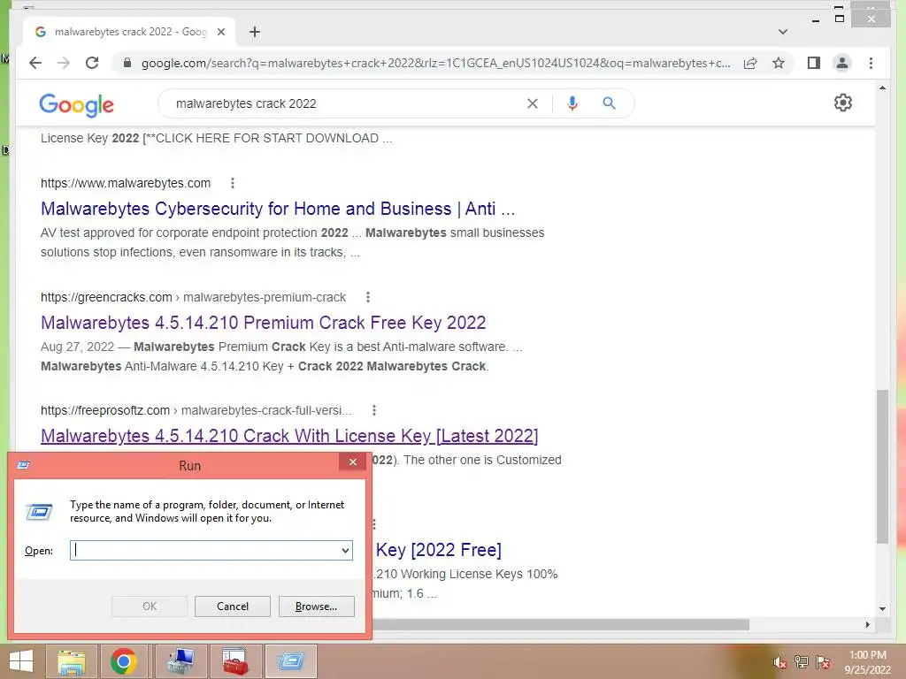Click the https://www.malwarebytes.com URL text
This screenshot has width=906, height=679.
(126, 183)
